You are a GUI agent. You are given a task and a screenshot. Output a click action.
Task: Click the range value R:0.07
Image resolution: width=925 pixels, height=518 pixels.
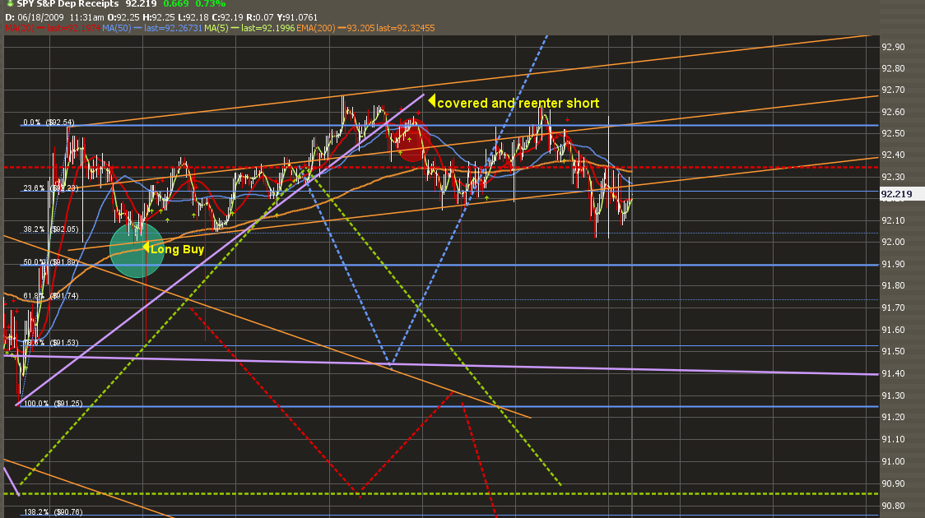259,17
